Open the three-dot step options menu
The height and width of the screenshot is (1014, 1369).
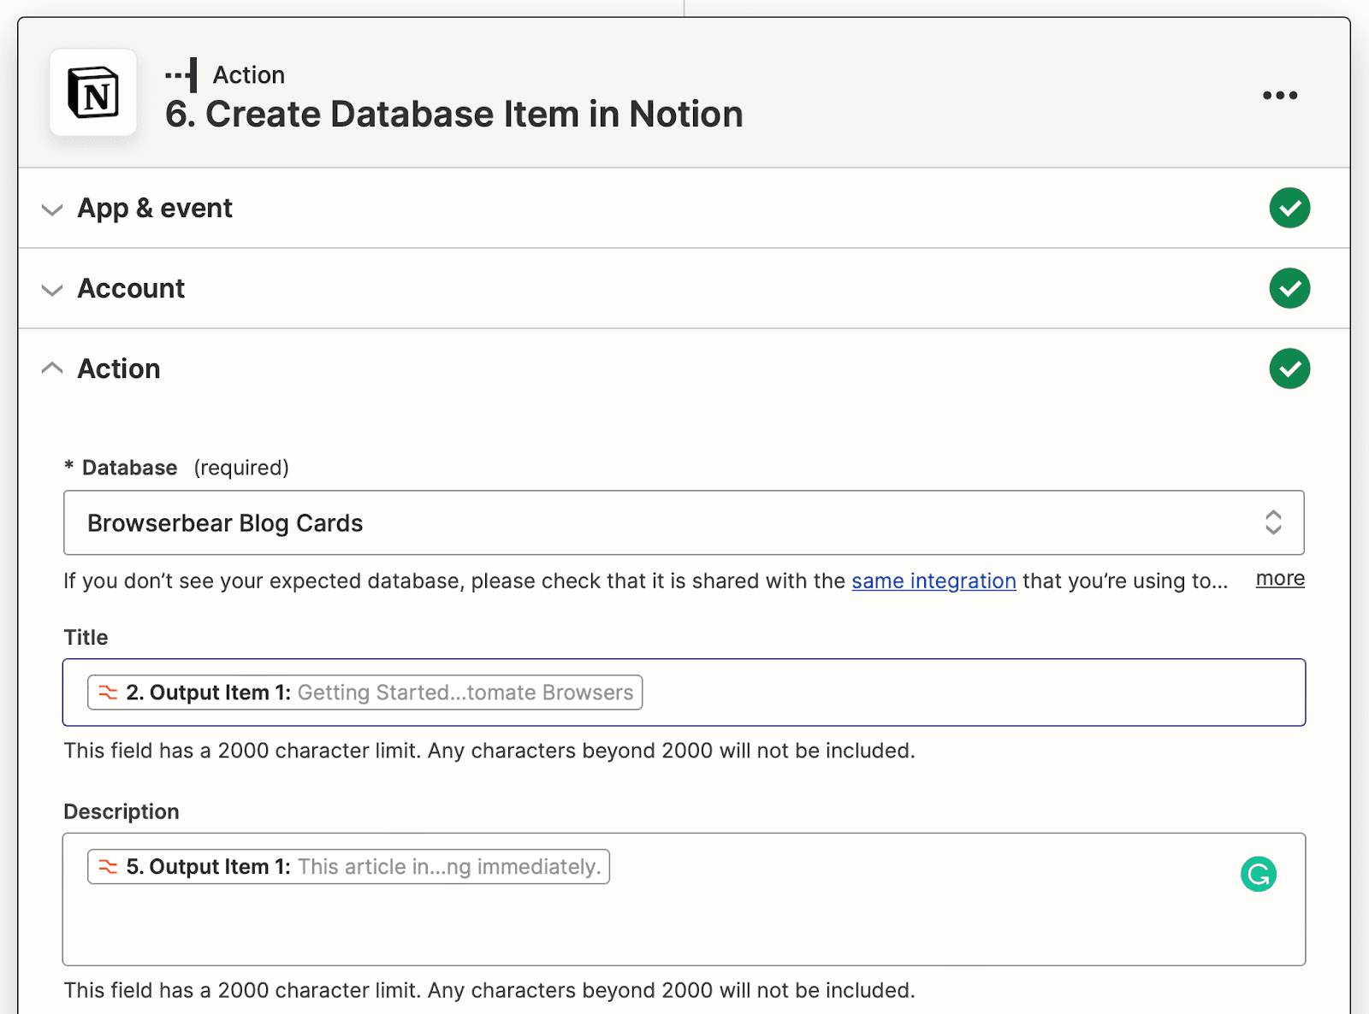coord(1279,95)
